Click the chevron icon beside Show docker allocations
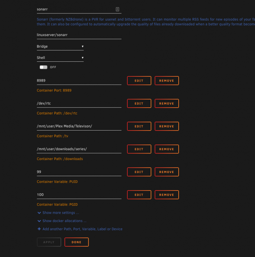The height and width of the screenshot is (257, 255). [x=39, y=221]
